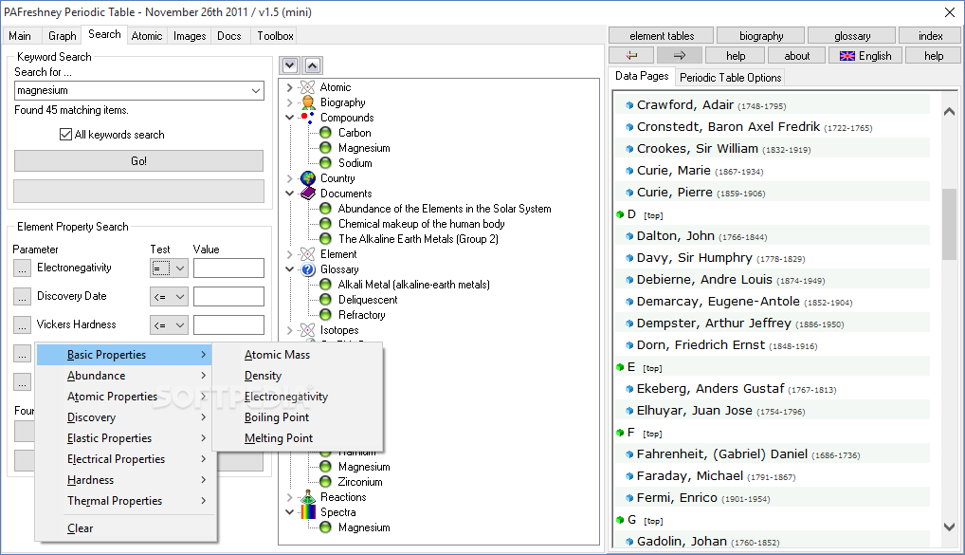Click the Documents book icon in tree

(307, 194)
